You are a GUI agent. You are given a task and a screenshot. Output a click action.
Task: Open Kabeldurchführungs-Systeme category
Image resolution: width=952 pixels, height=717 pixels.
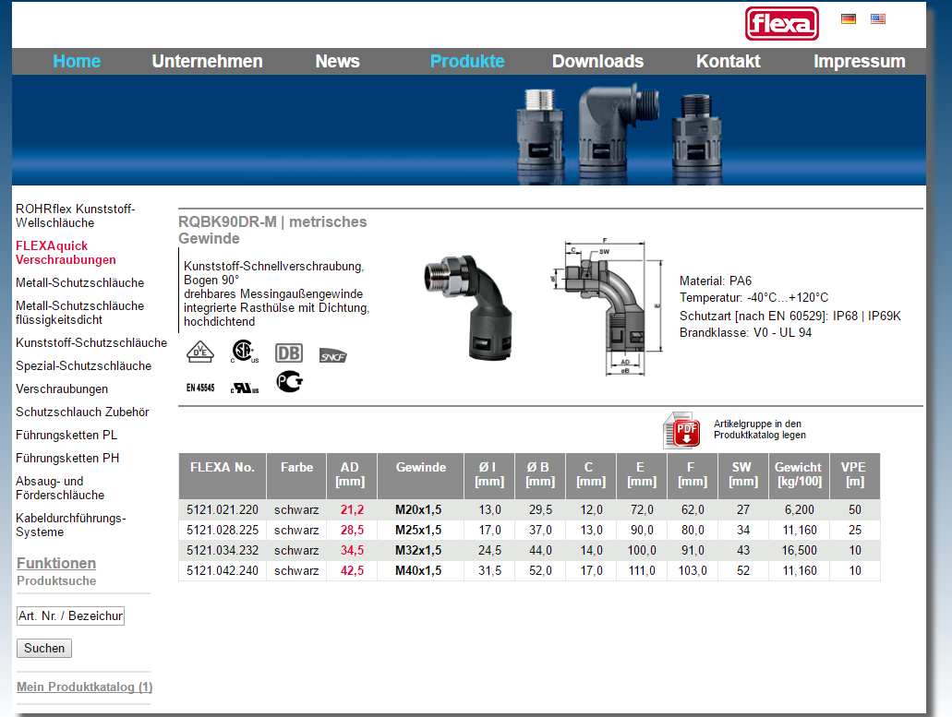(x=70, y=525)
